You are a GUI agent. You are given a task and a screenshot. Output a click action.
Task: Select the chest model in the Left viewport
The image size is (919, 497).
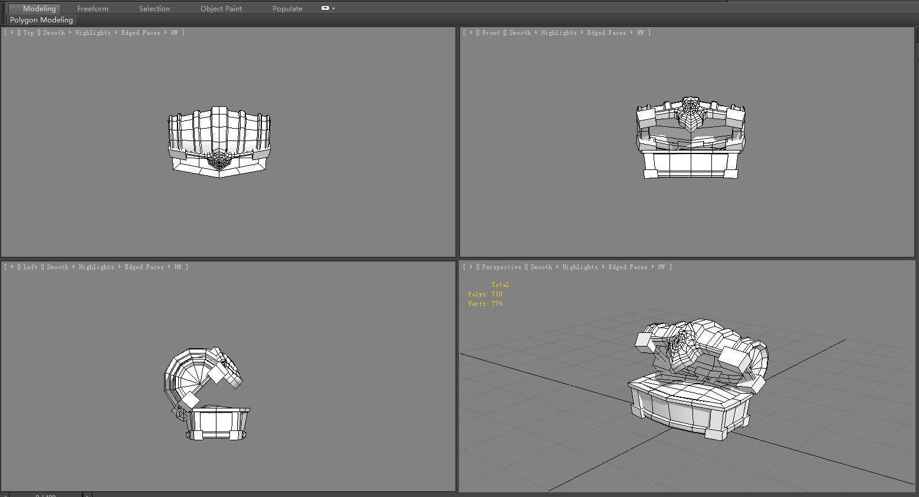click(206, 394)
